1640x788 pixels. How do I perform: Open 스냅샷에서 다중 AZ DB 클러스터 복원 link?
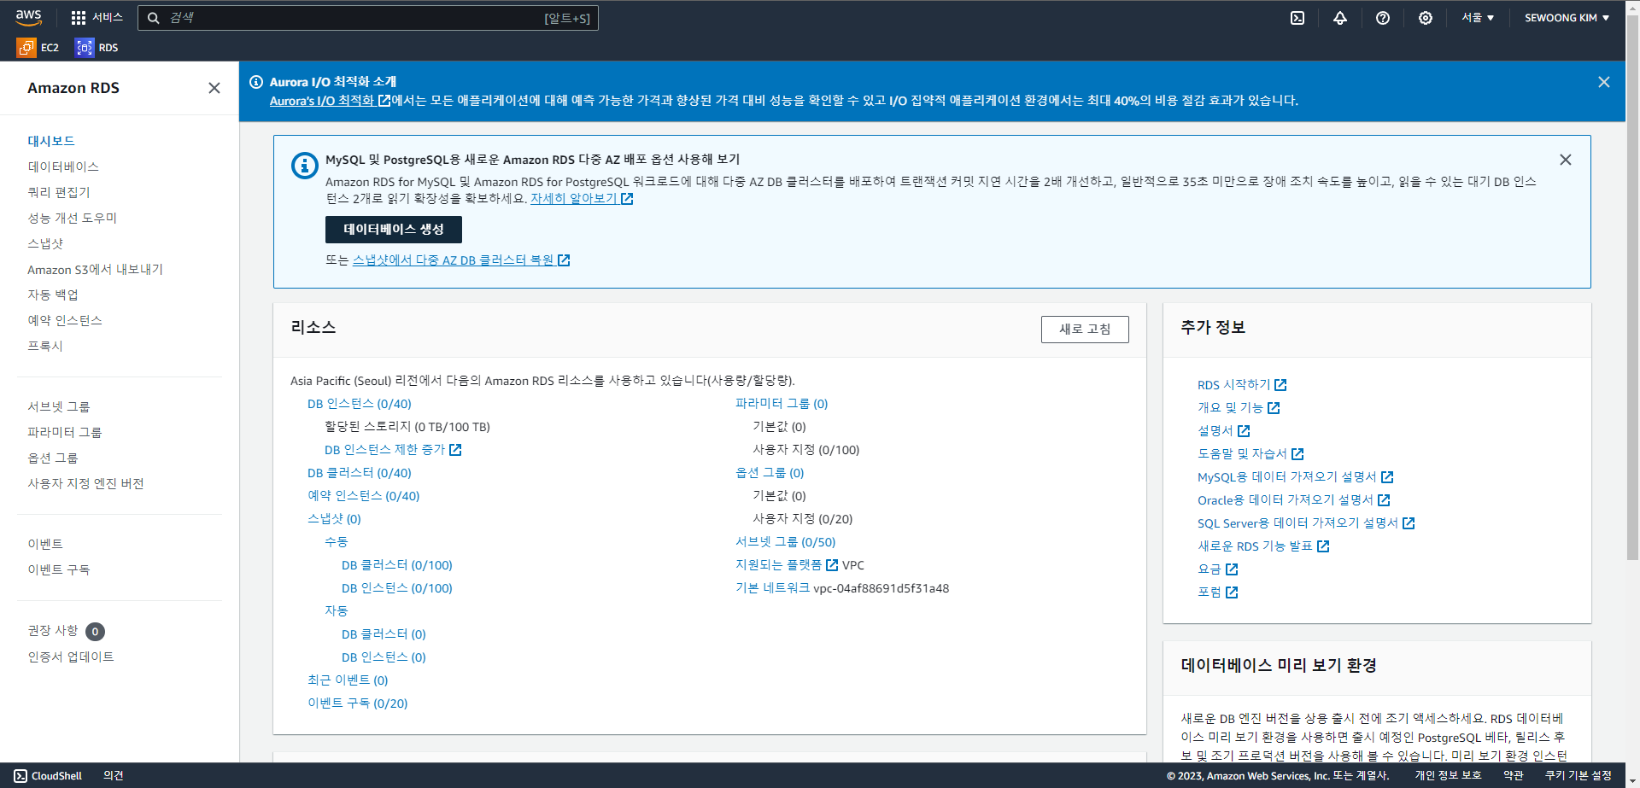(460, 260)
